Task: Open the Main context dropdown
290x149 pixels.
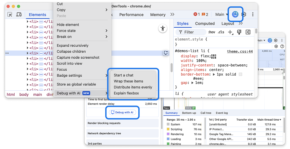Action: point(222,15)
